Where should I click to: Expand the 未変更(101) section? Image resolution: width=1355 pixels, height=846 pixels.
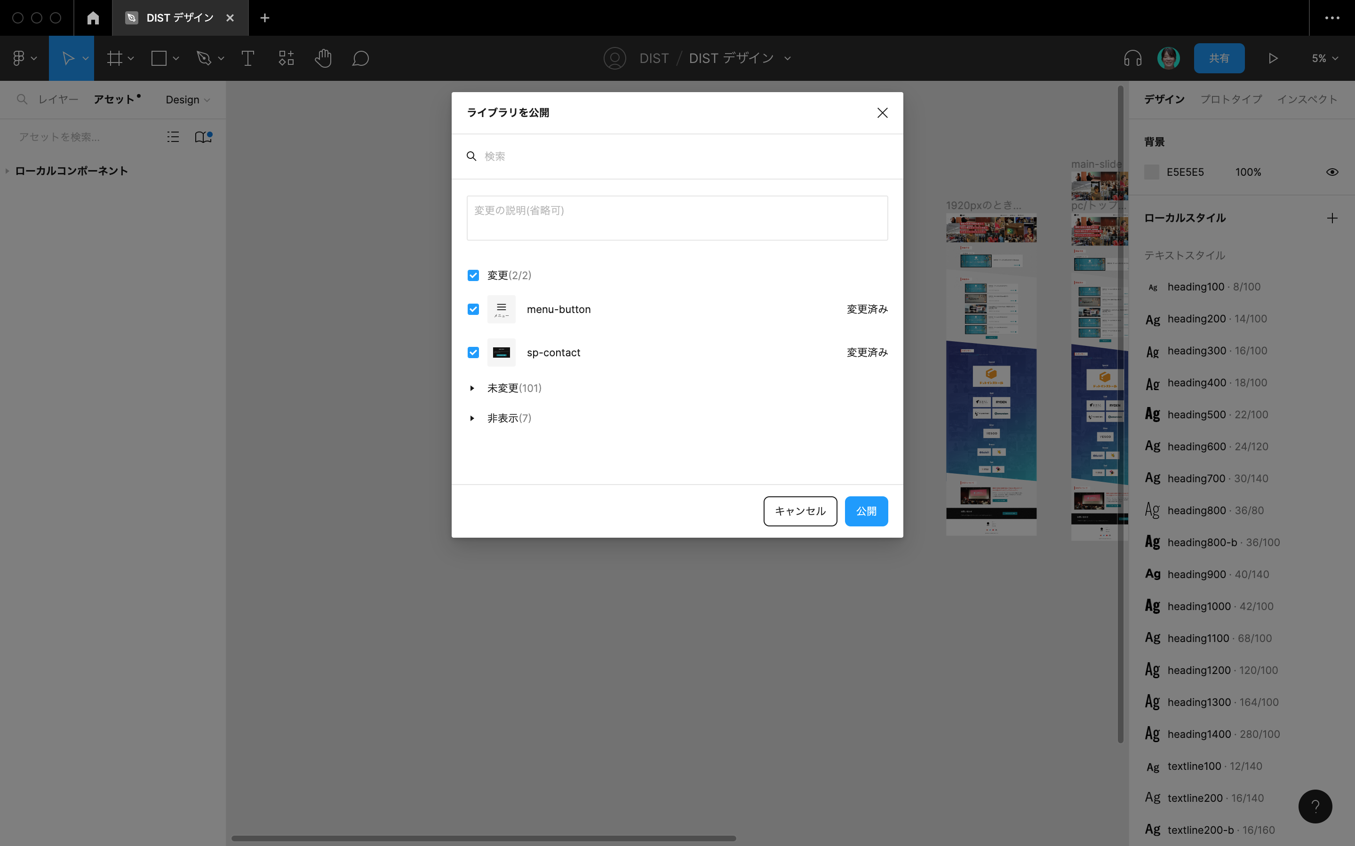[x=472, y=388]
